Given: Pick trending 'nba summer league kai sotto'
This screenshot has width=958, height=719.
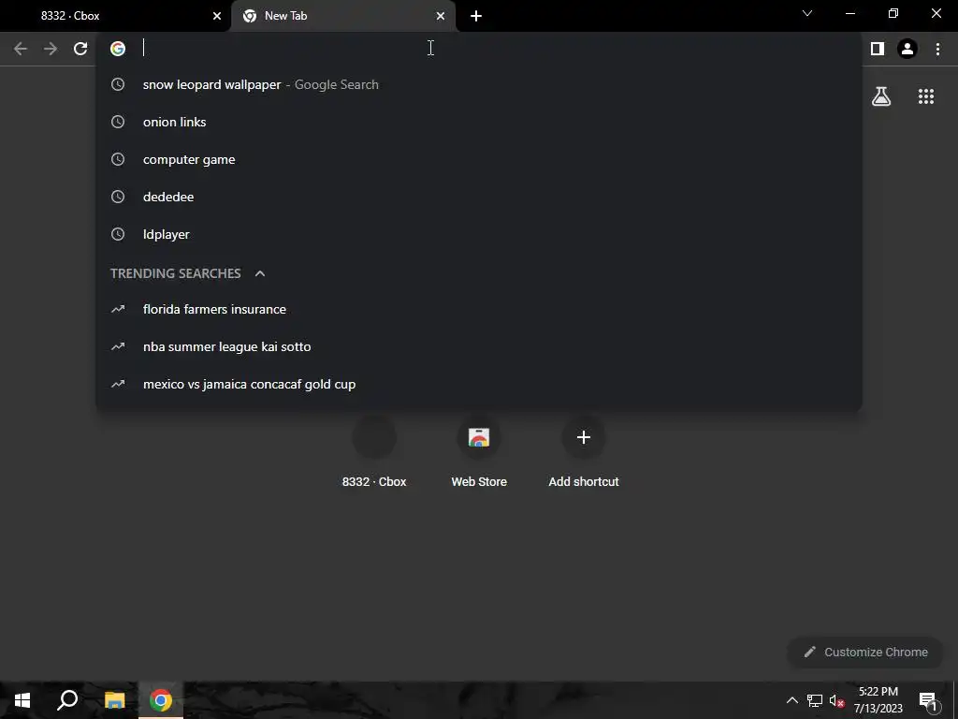Looking at the screenshot, I should pos(479,346).
